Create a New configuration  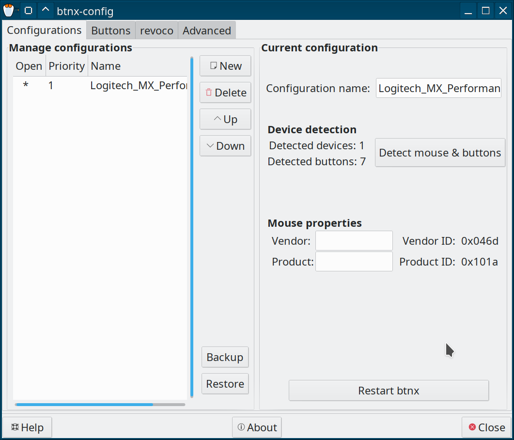coord(226,66)
